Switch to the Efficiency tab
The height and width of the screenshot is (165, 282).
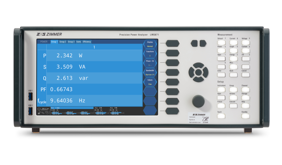87,42
